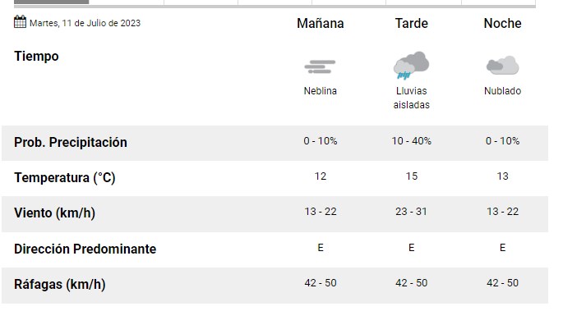Click the Neblina text label
Image resolution: width=563 pixels, height=311 pixels.
pyautogui.click(x=321, y=91)
